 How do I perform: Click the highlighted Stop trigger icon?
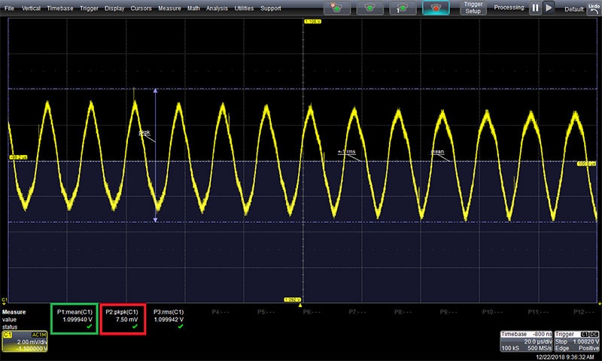(x=436, y=8)
